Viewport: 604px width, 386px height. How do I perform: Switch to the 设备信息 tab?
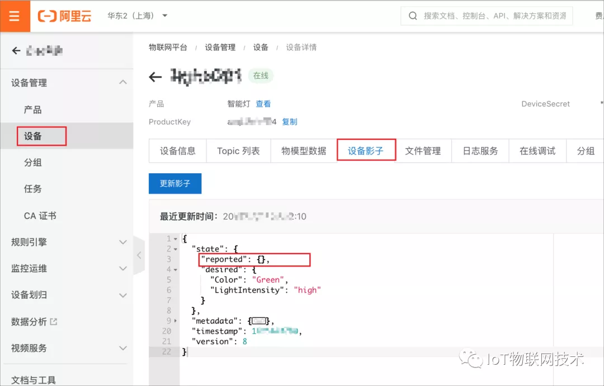point(178,151)
